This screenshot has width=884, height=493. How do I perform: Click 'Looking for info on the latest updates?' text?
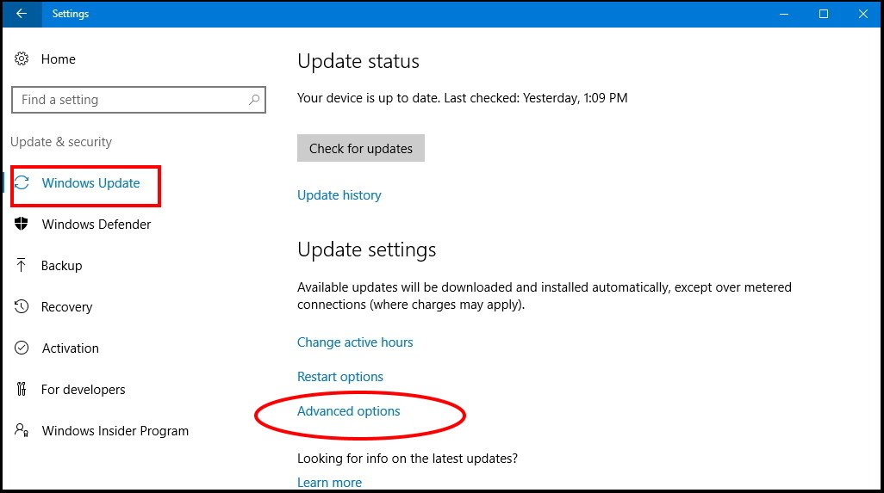pos(407,458)
